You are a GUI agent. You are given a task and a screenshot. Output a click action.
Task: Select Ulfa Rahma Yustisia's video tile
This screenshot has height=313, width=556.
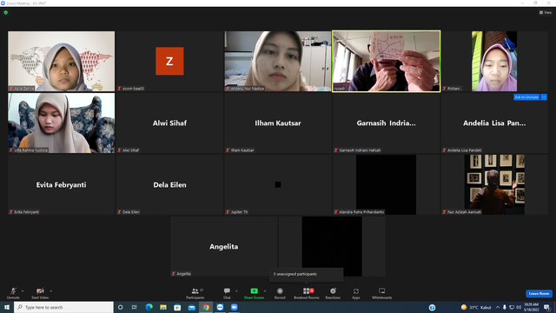click(x=62, y=123)
